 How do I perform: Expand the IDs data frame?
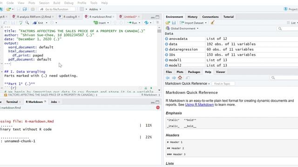pos(167,55)
